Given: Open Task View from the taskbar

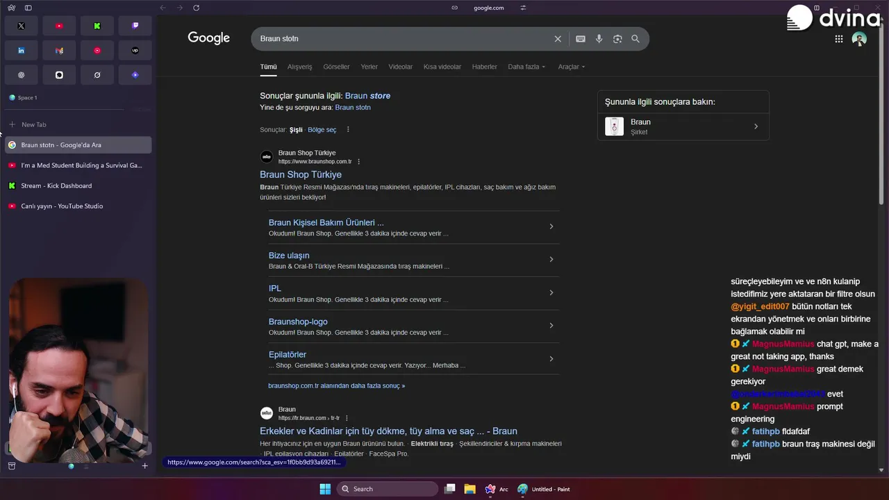Looking at the screenshot, I should (450, 489).
